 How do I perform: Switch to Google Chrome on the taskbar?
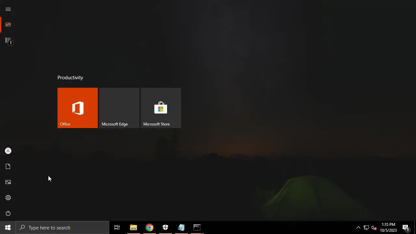coord(149,227)
